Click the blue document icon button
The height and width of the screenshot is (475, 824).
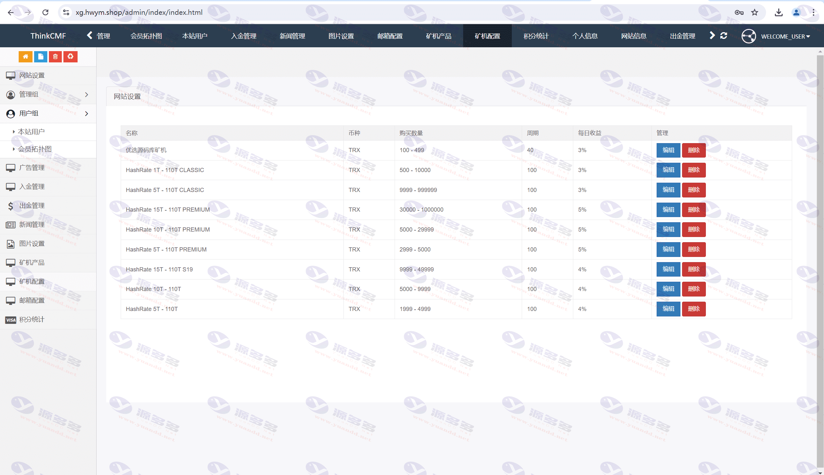(x=41, y=57)
